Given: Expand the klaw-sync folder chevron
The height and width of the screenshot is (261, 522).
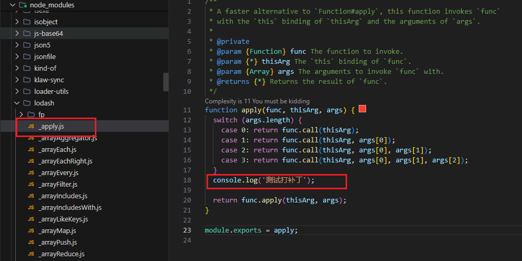Looking at the screenshot, I should pyautogui.click(x=17, y=80).
